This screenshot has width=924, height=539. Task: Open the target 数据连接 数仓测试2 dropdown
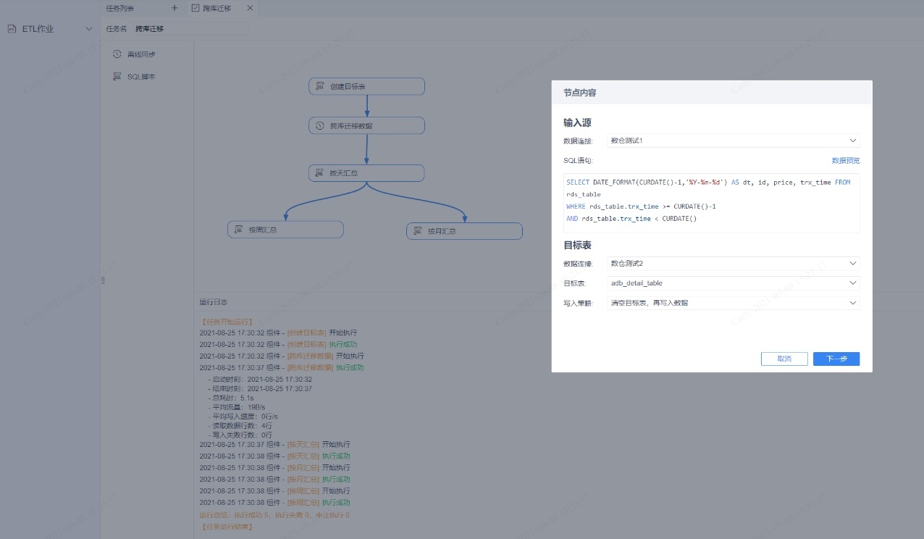734,263
